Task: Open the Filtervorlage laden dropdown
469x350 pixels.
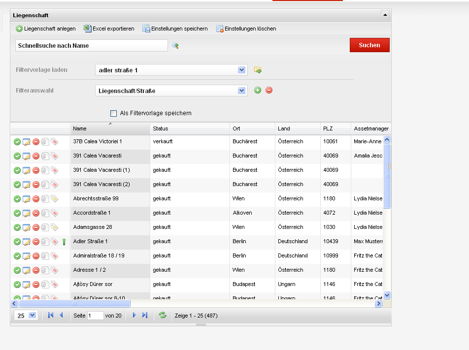Action: pos(241,70)
